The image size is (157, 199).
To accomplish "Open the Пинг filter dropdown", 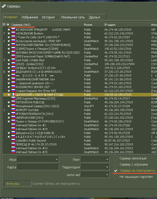I will (95, 159).
